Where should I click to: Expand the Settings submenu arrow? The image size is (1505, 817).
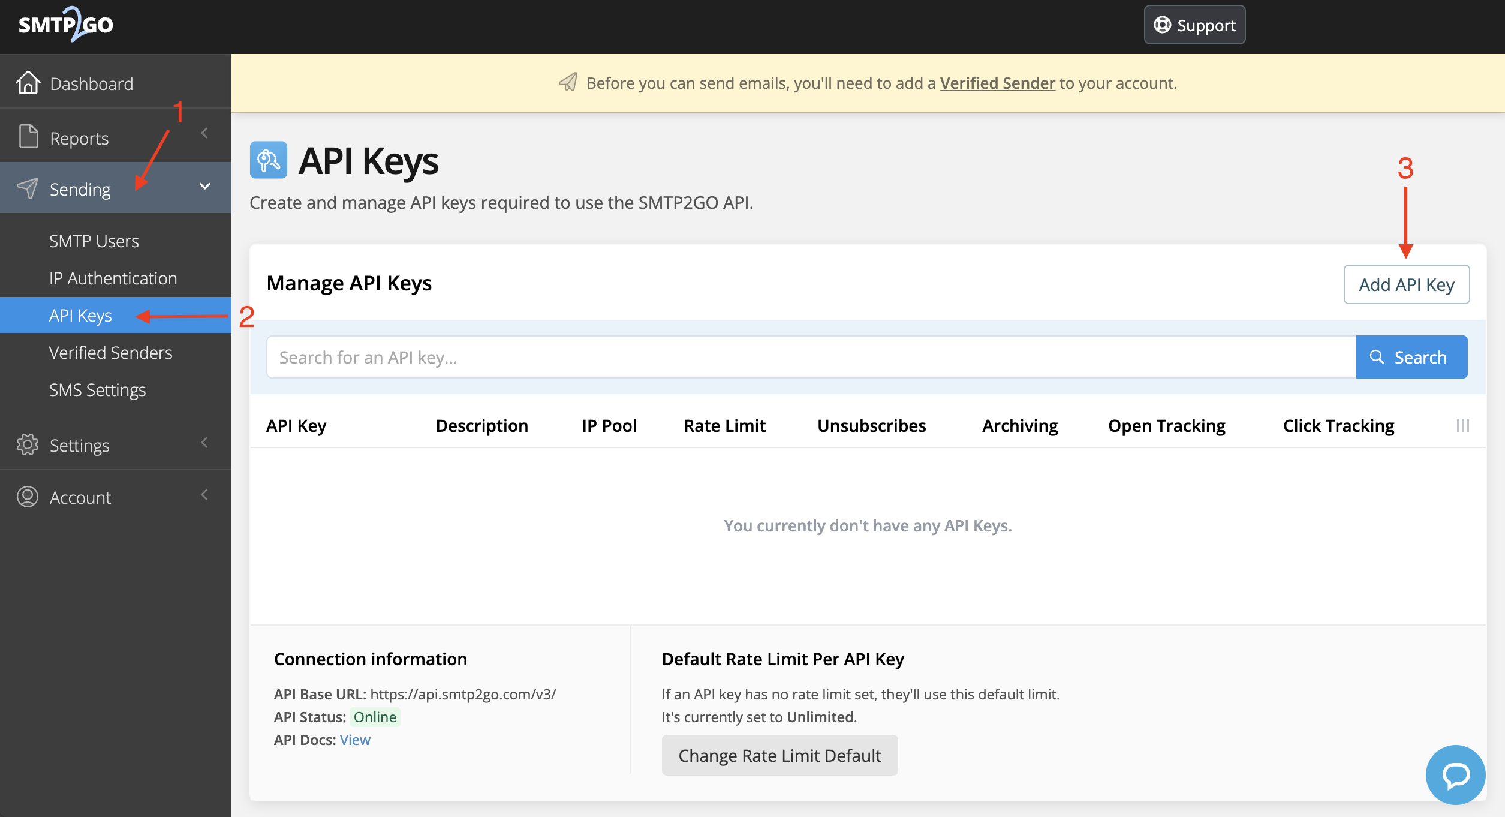pyautogui.click(x=204, y=443)
